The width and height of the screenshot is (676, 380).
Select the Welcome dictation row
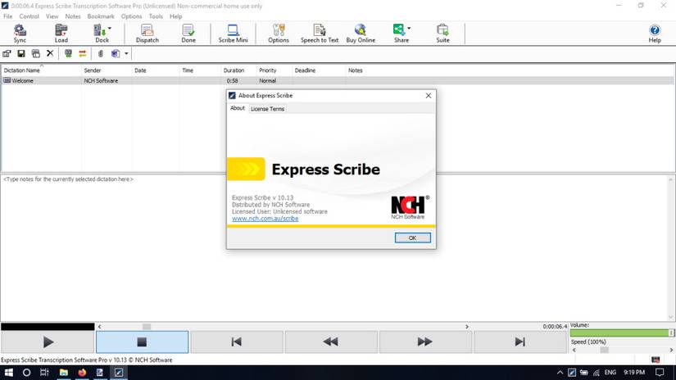(x=338, y=80)
